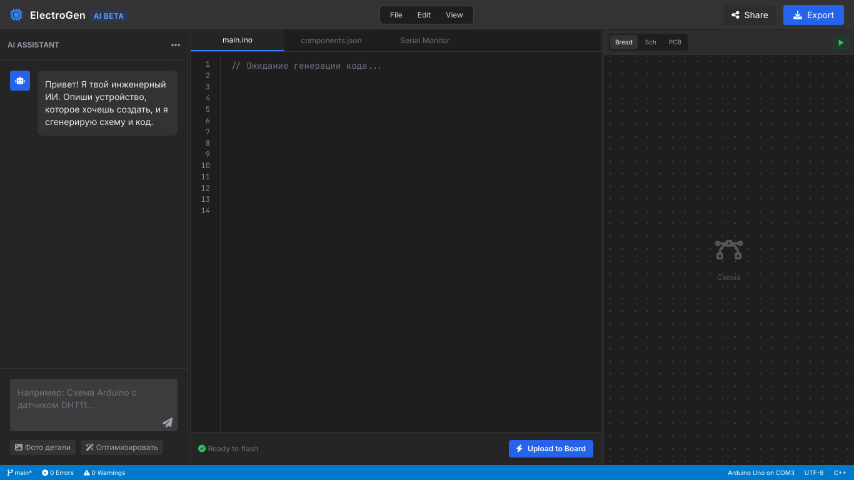The width and height of the screenshot is (854, 480).
Task: Click the Export button
Action: [x=813, y=15]
